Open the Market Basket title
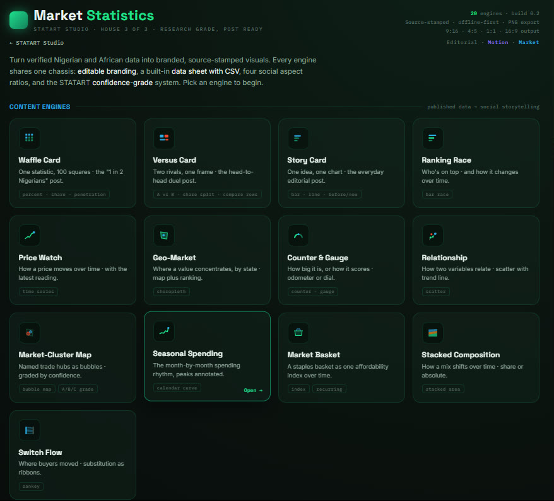Image resolution: width=554 pixels, height=501 pixels. pos(314,355)
